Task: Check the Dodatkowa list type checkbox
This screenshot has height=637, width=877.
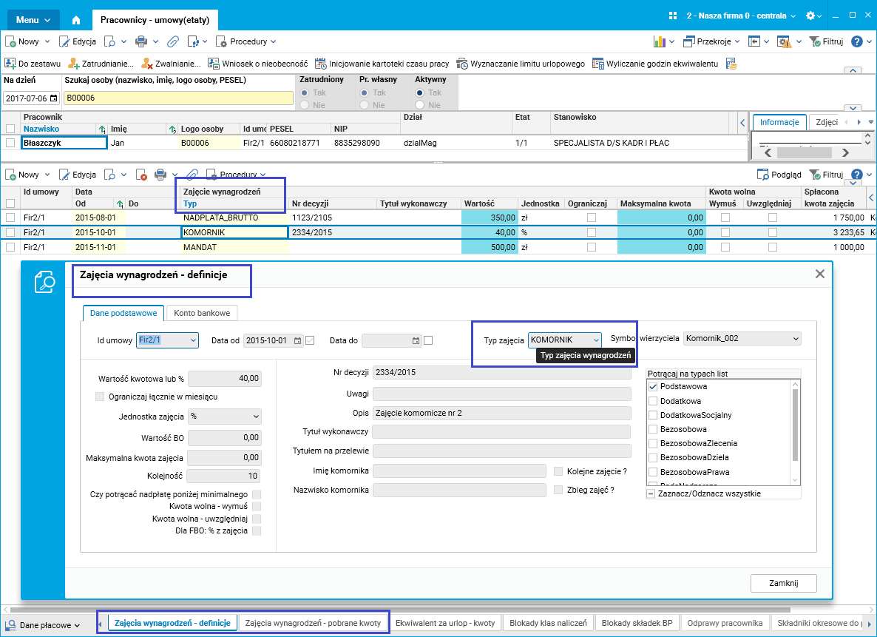Action: click(x=653, y=401)
